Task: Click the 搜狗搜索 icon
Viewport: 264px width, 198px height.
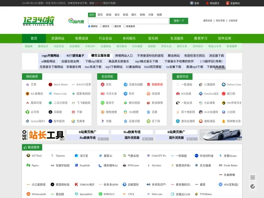Action: click(103, 112)
